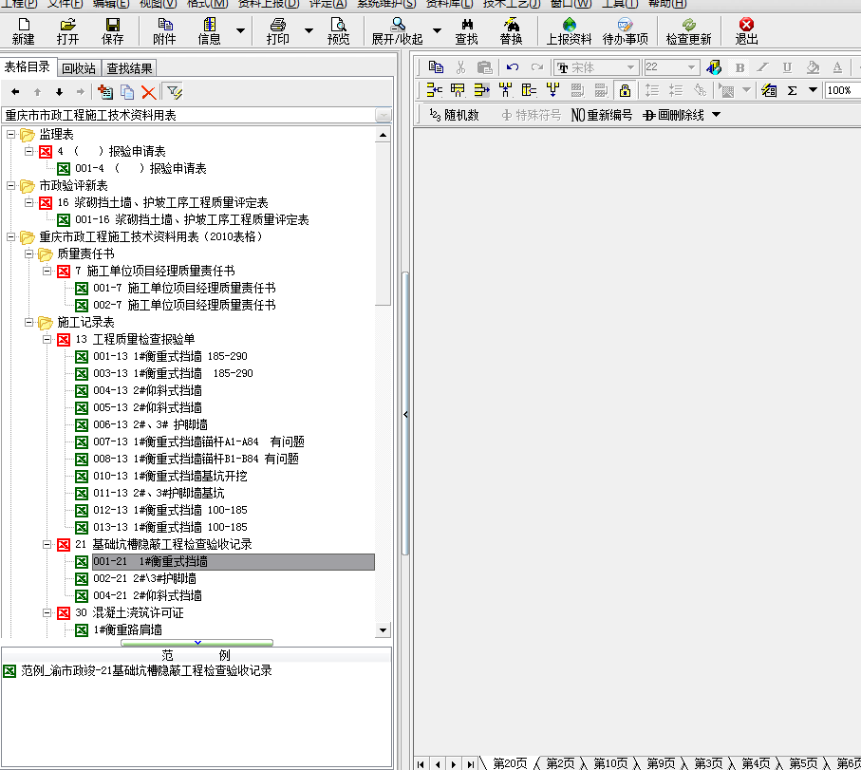Switch to the 回收站 tab

pyautogui.click(x=78, y=68)
